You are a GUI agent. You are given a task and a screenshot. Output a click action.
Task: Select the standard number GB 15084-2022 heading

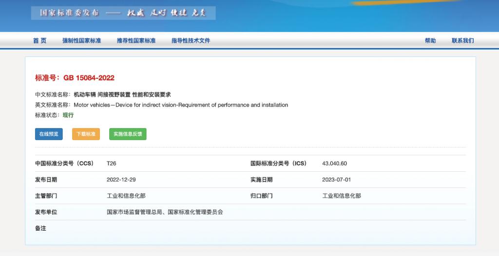coord(75,78)
